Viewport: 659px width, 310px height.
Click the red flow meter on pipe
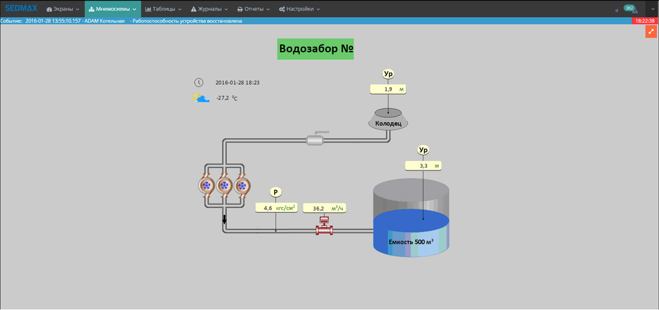click(x=324, y=226)
